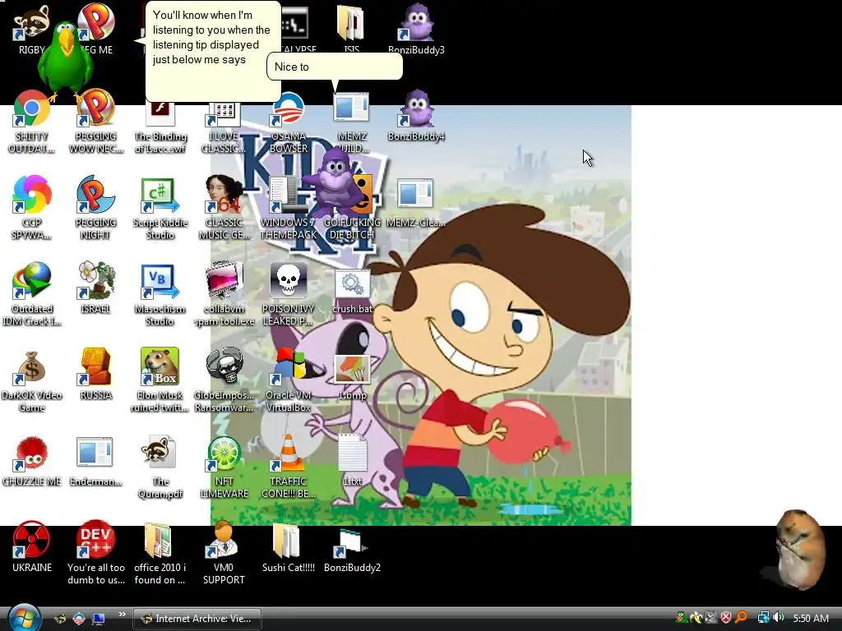Select the RIGBY raccoon desktop shortcut
The height and width of the screenshot is (631, 842).
(x=31, y=30)
